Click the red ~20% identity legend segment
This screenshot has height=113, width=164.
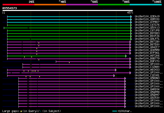(18, 4)
